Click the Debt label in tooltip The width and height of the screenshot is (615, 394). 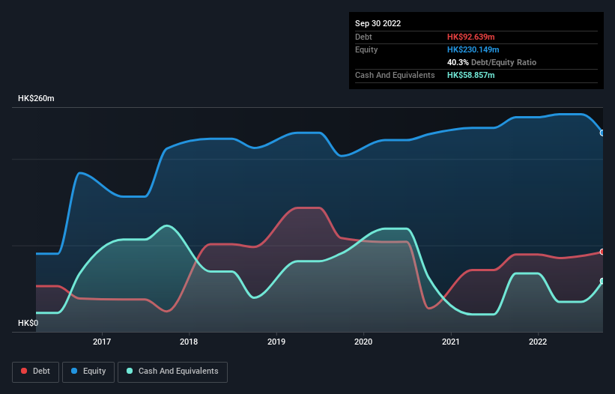363,37
